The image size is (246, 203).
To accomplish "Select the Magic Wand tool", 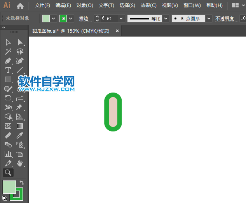I will (x=8, y=52).
